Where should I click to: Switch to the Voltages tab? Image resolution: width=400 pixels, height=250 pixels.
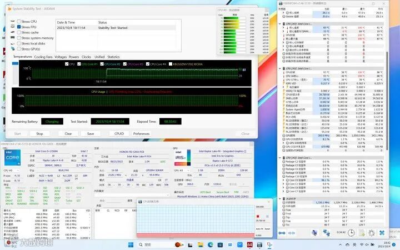tap(61, 57)
